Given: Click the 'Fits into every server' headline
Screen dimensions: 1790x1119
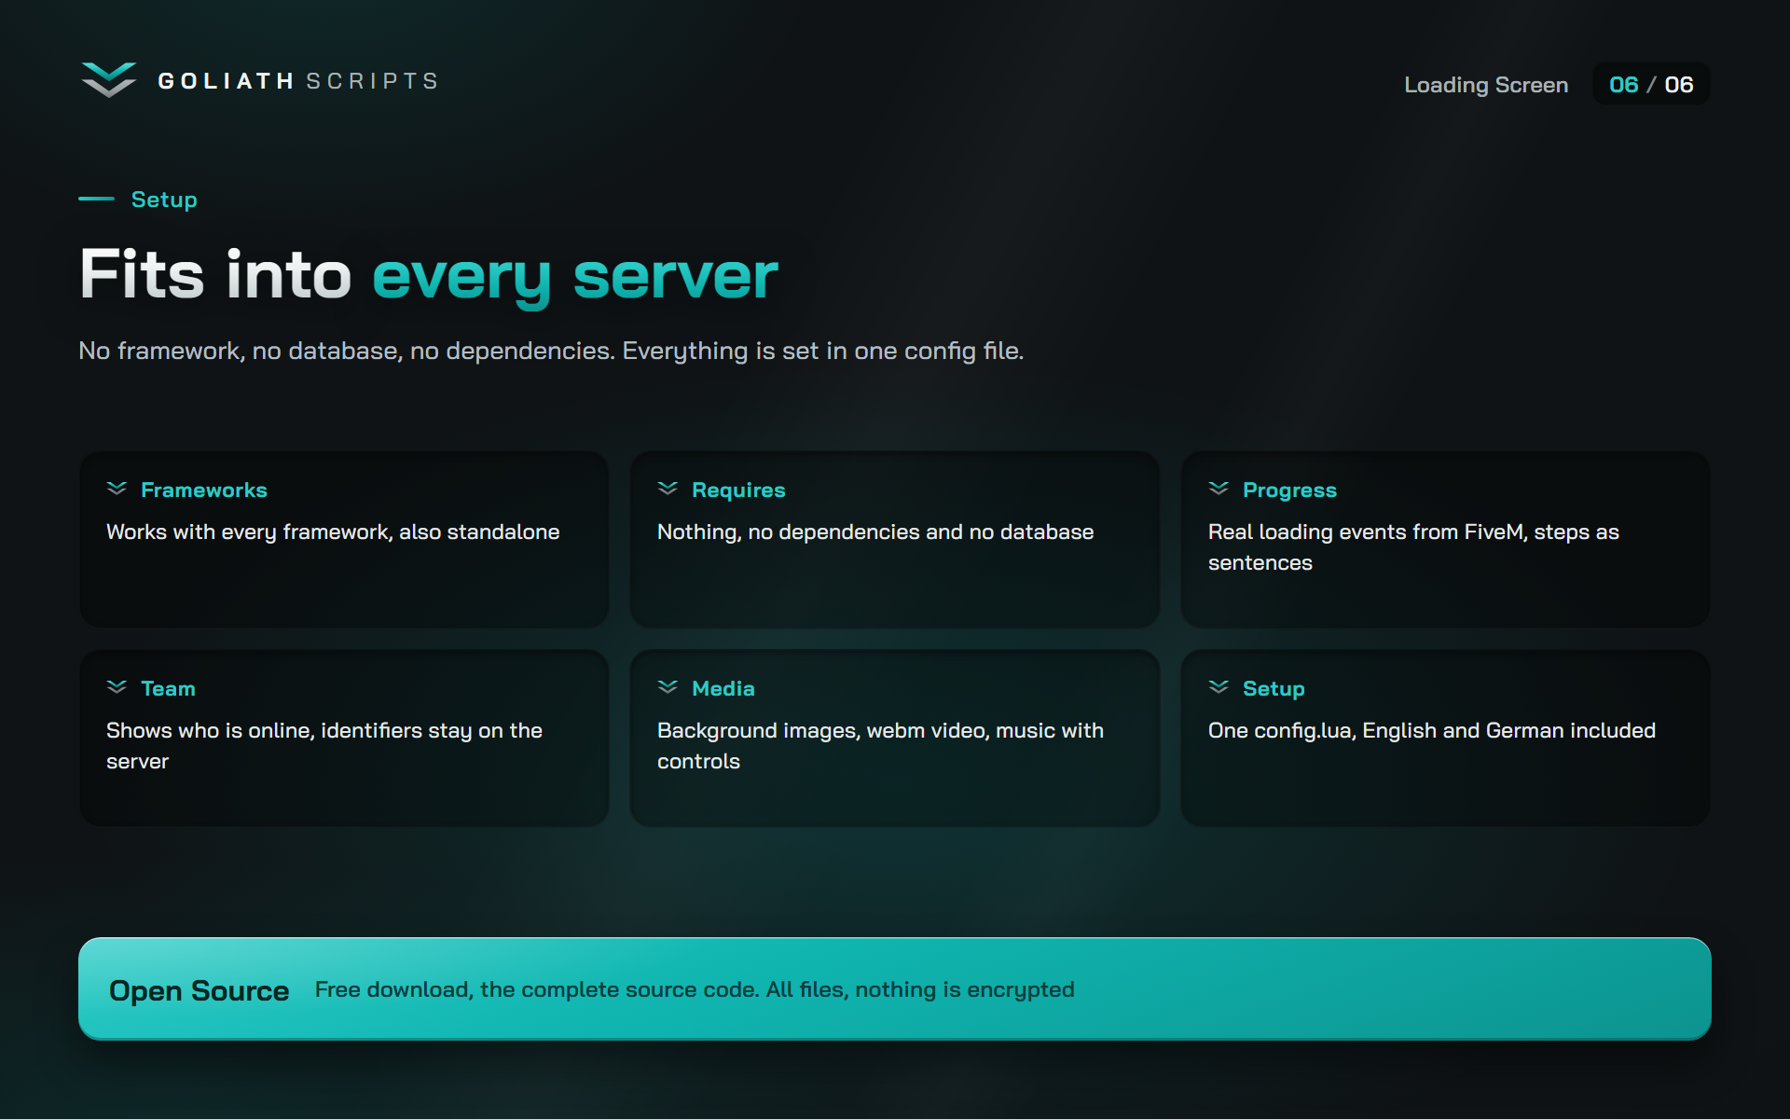Looking at the screenshot, I should (x=429, y=275).
